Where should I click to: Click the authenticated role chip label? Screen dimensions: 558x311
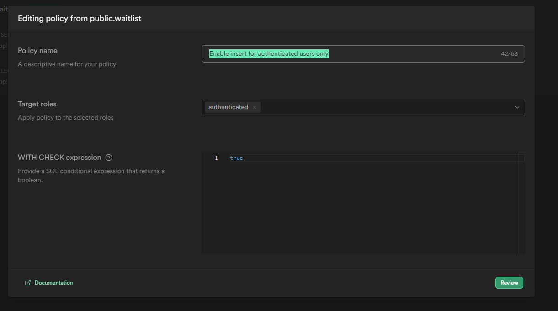click(x=228, y=107)
